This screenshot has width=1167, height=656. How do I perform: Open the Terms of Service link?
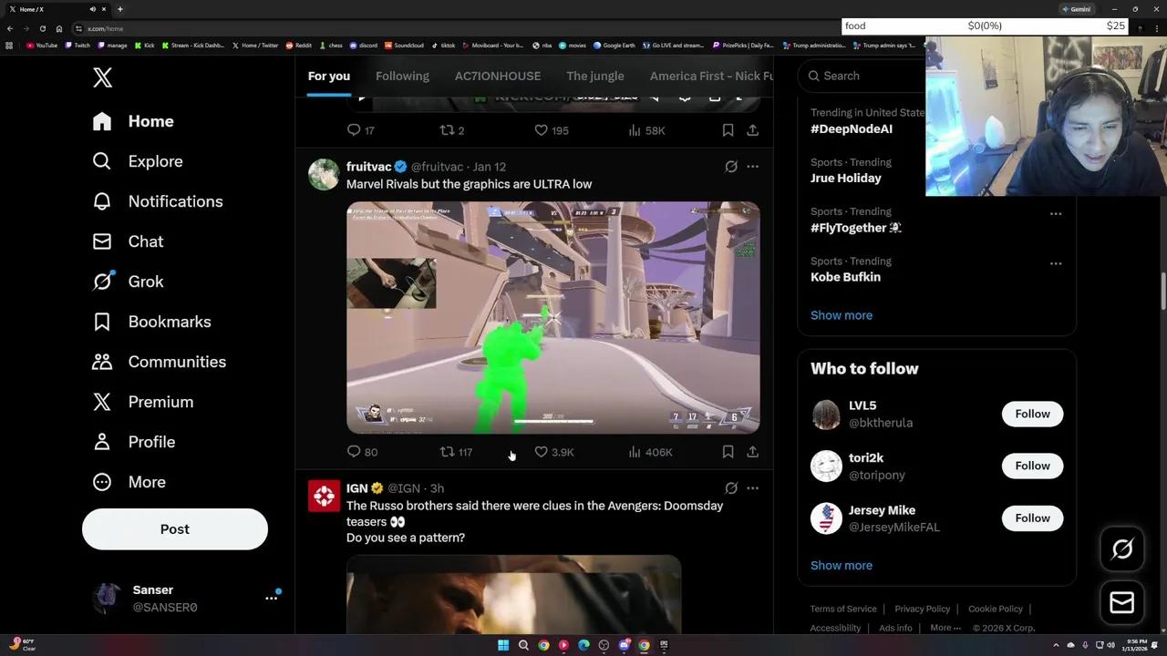point(843,609)
